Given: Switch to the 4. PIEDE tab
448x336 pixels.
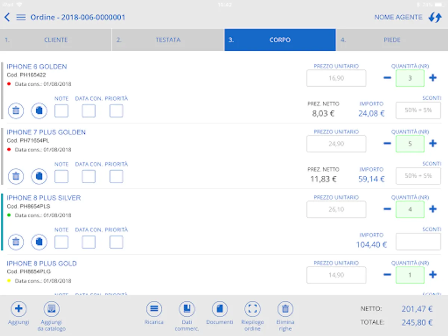Looking at the screenshot, I should (x=392, y=40).
